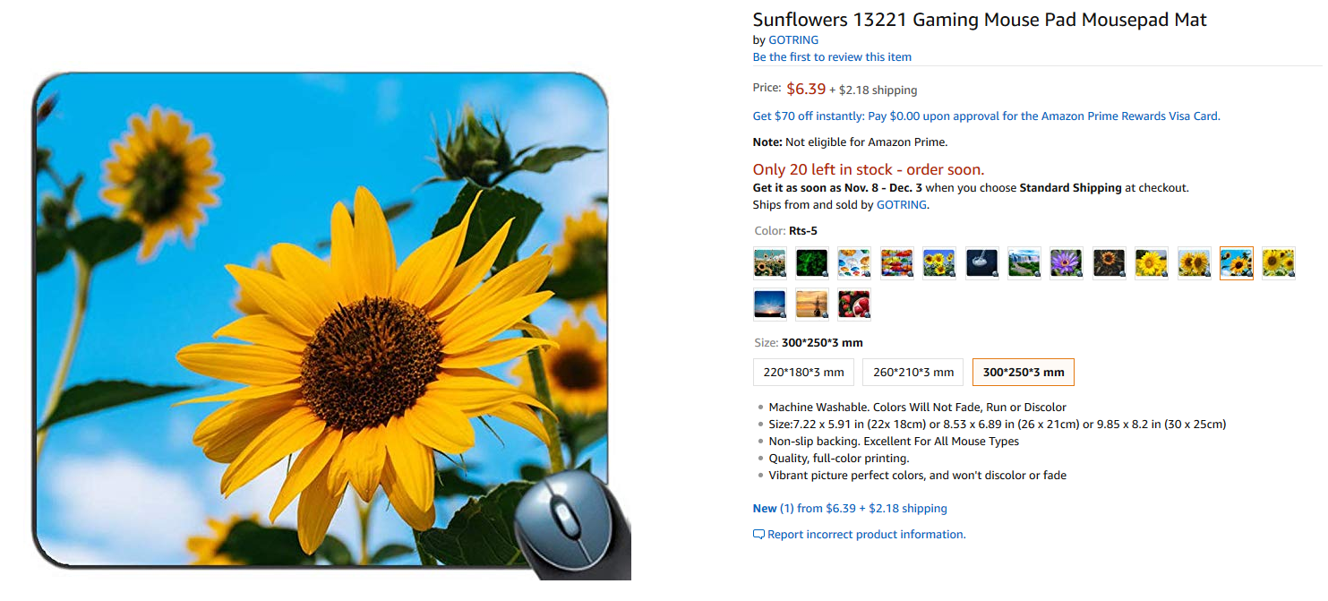This screenshot has height=601, width=1328.
Task: Select the sailing ship swatch
Action: coord(812,305)
